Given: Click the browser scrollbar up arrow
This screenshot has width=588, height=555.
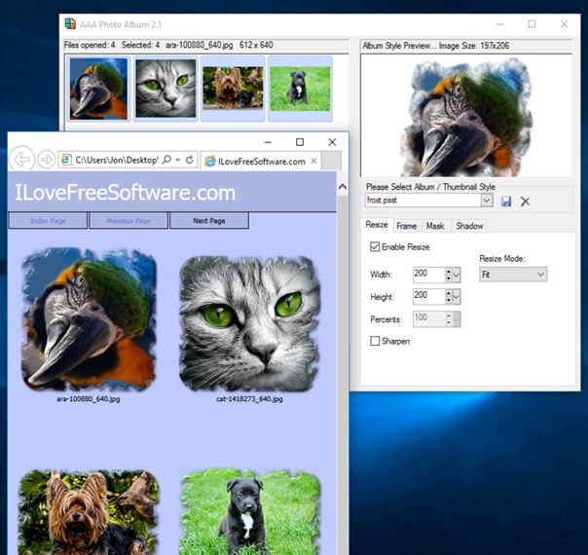Looking at the screenshot, I should [343, 186].
